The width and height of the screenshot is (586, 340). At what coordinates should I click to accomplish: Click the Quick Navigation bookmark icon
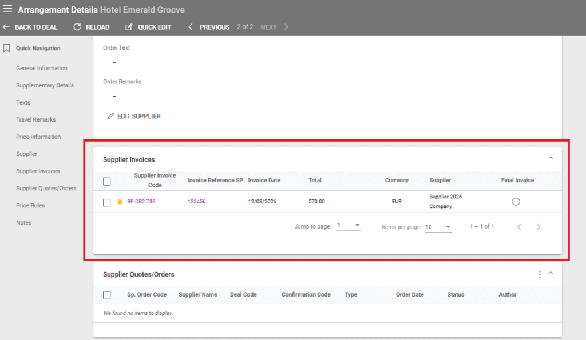coord(7,49)
